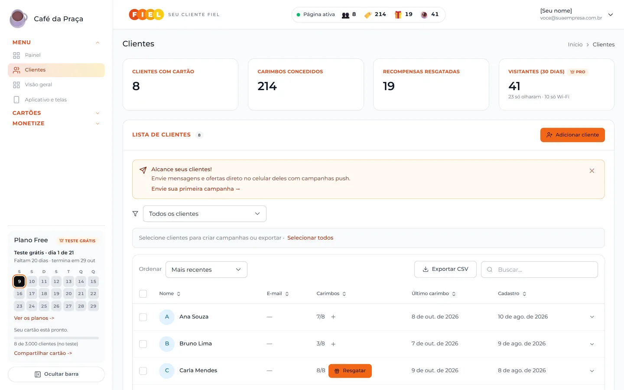
Task: Open the user account dropdown chevron
Action: click(611, 15)
